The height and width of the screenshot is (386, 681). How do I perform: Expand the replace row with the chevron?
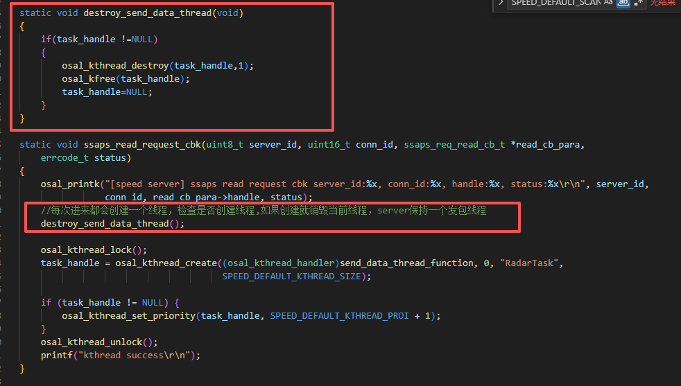(501, 3)
